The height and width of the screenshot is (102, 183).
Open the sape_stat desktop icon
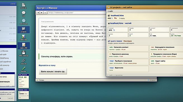(24, 46)
